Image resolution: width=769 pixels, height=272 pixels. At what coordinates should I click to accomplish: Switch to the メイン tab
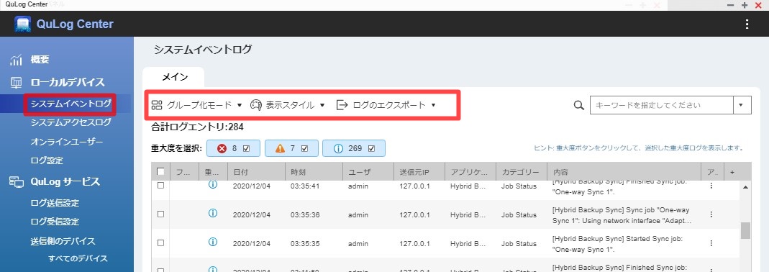pos(173,77)
